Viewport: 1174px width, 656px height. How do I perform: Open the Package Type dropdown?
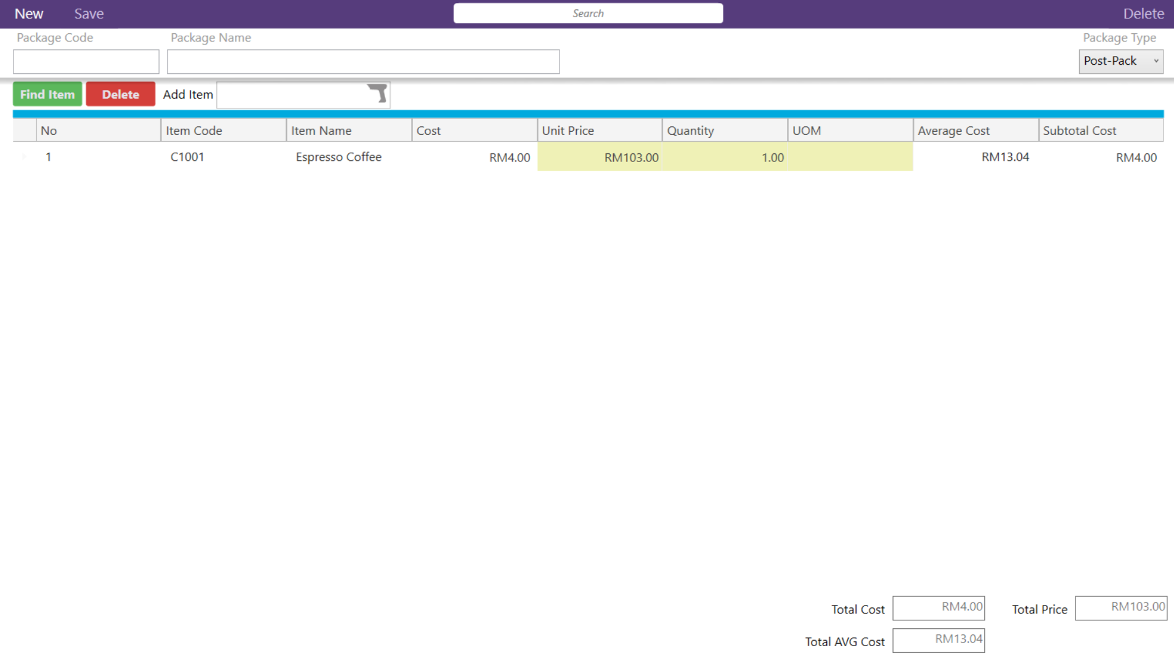[1120, 61]
